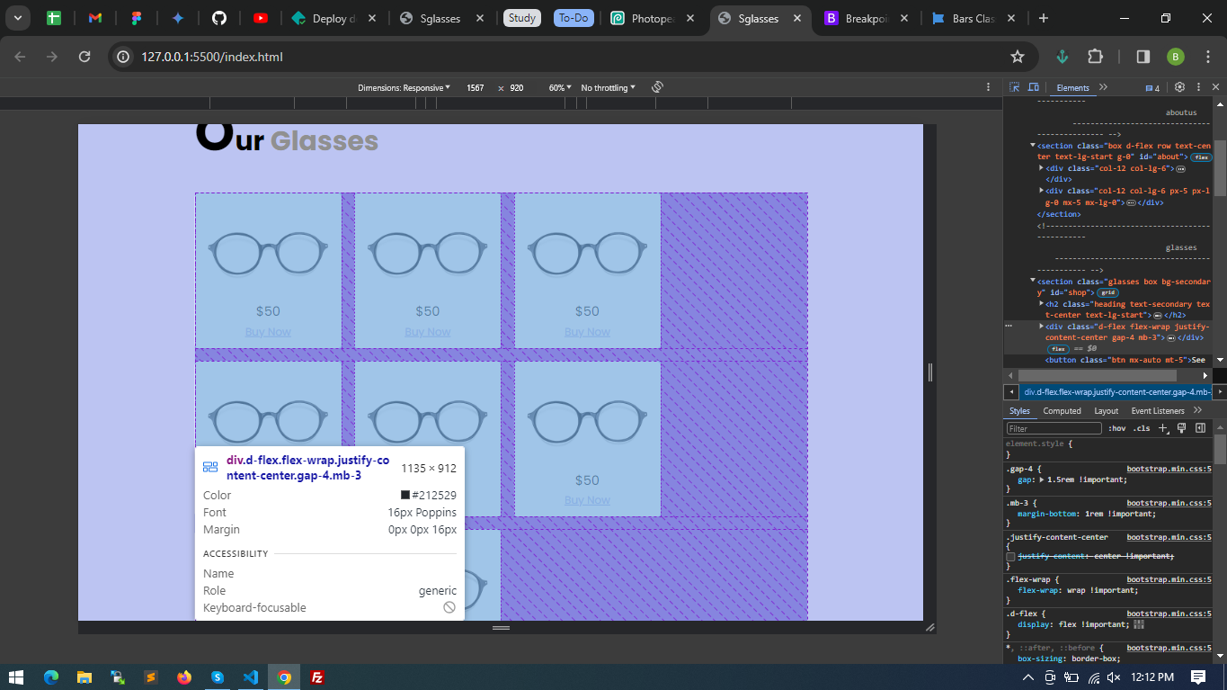The height and width of the screenshot is (690, 1227).
Task: Open DevTools settings gear
Action: [1179, 87]
